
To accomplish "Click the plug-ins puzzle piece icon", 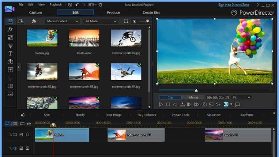I will pos(34,21).
